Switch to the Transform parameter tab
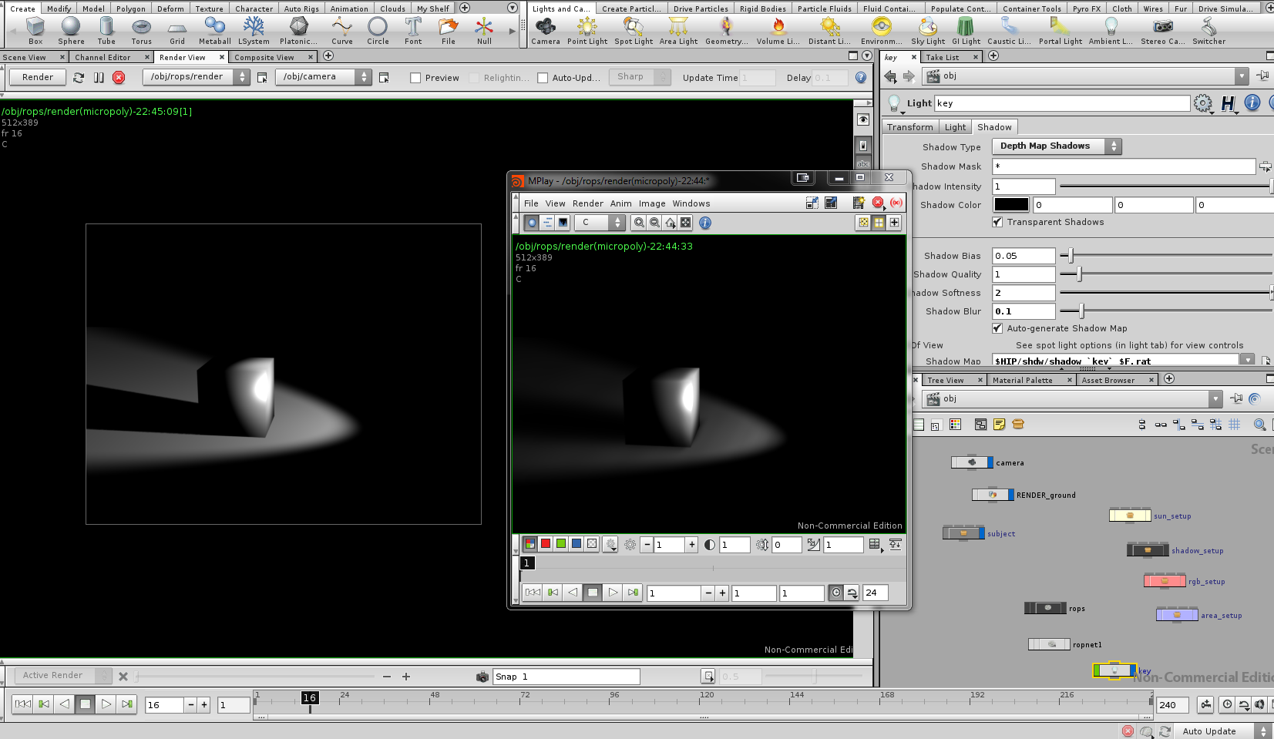Image resolution: width=1274 pixels, height=739 pixels. tap(909, 127)
